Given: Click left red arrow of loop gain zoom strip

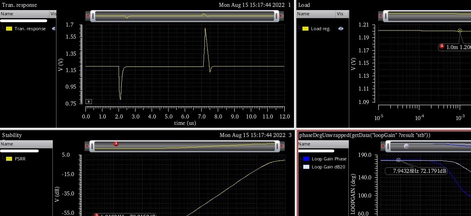Looking at the screenshot, I should point(383,146).
